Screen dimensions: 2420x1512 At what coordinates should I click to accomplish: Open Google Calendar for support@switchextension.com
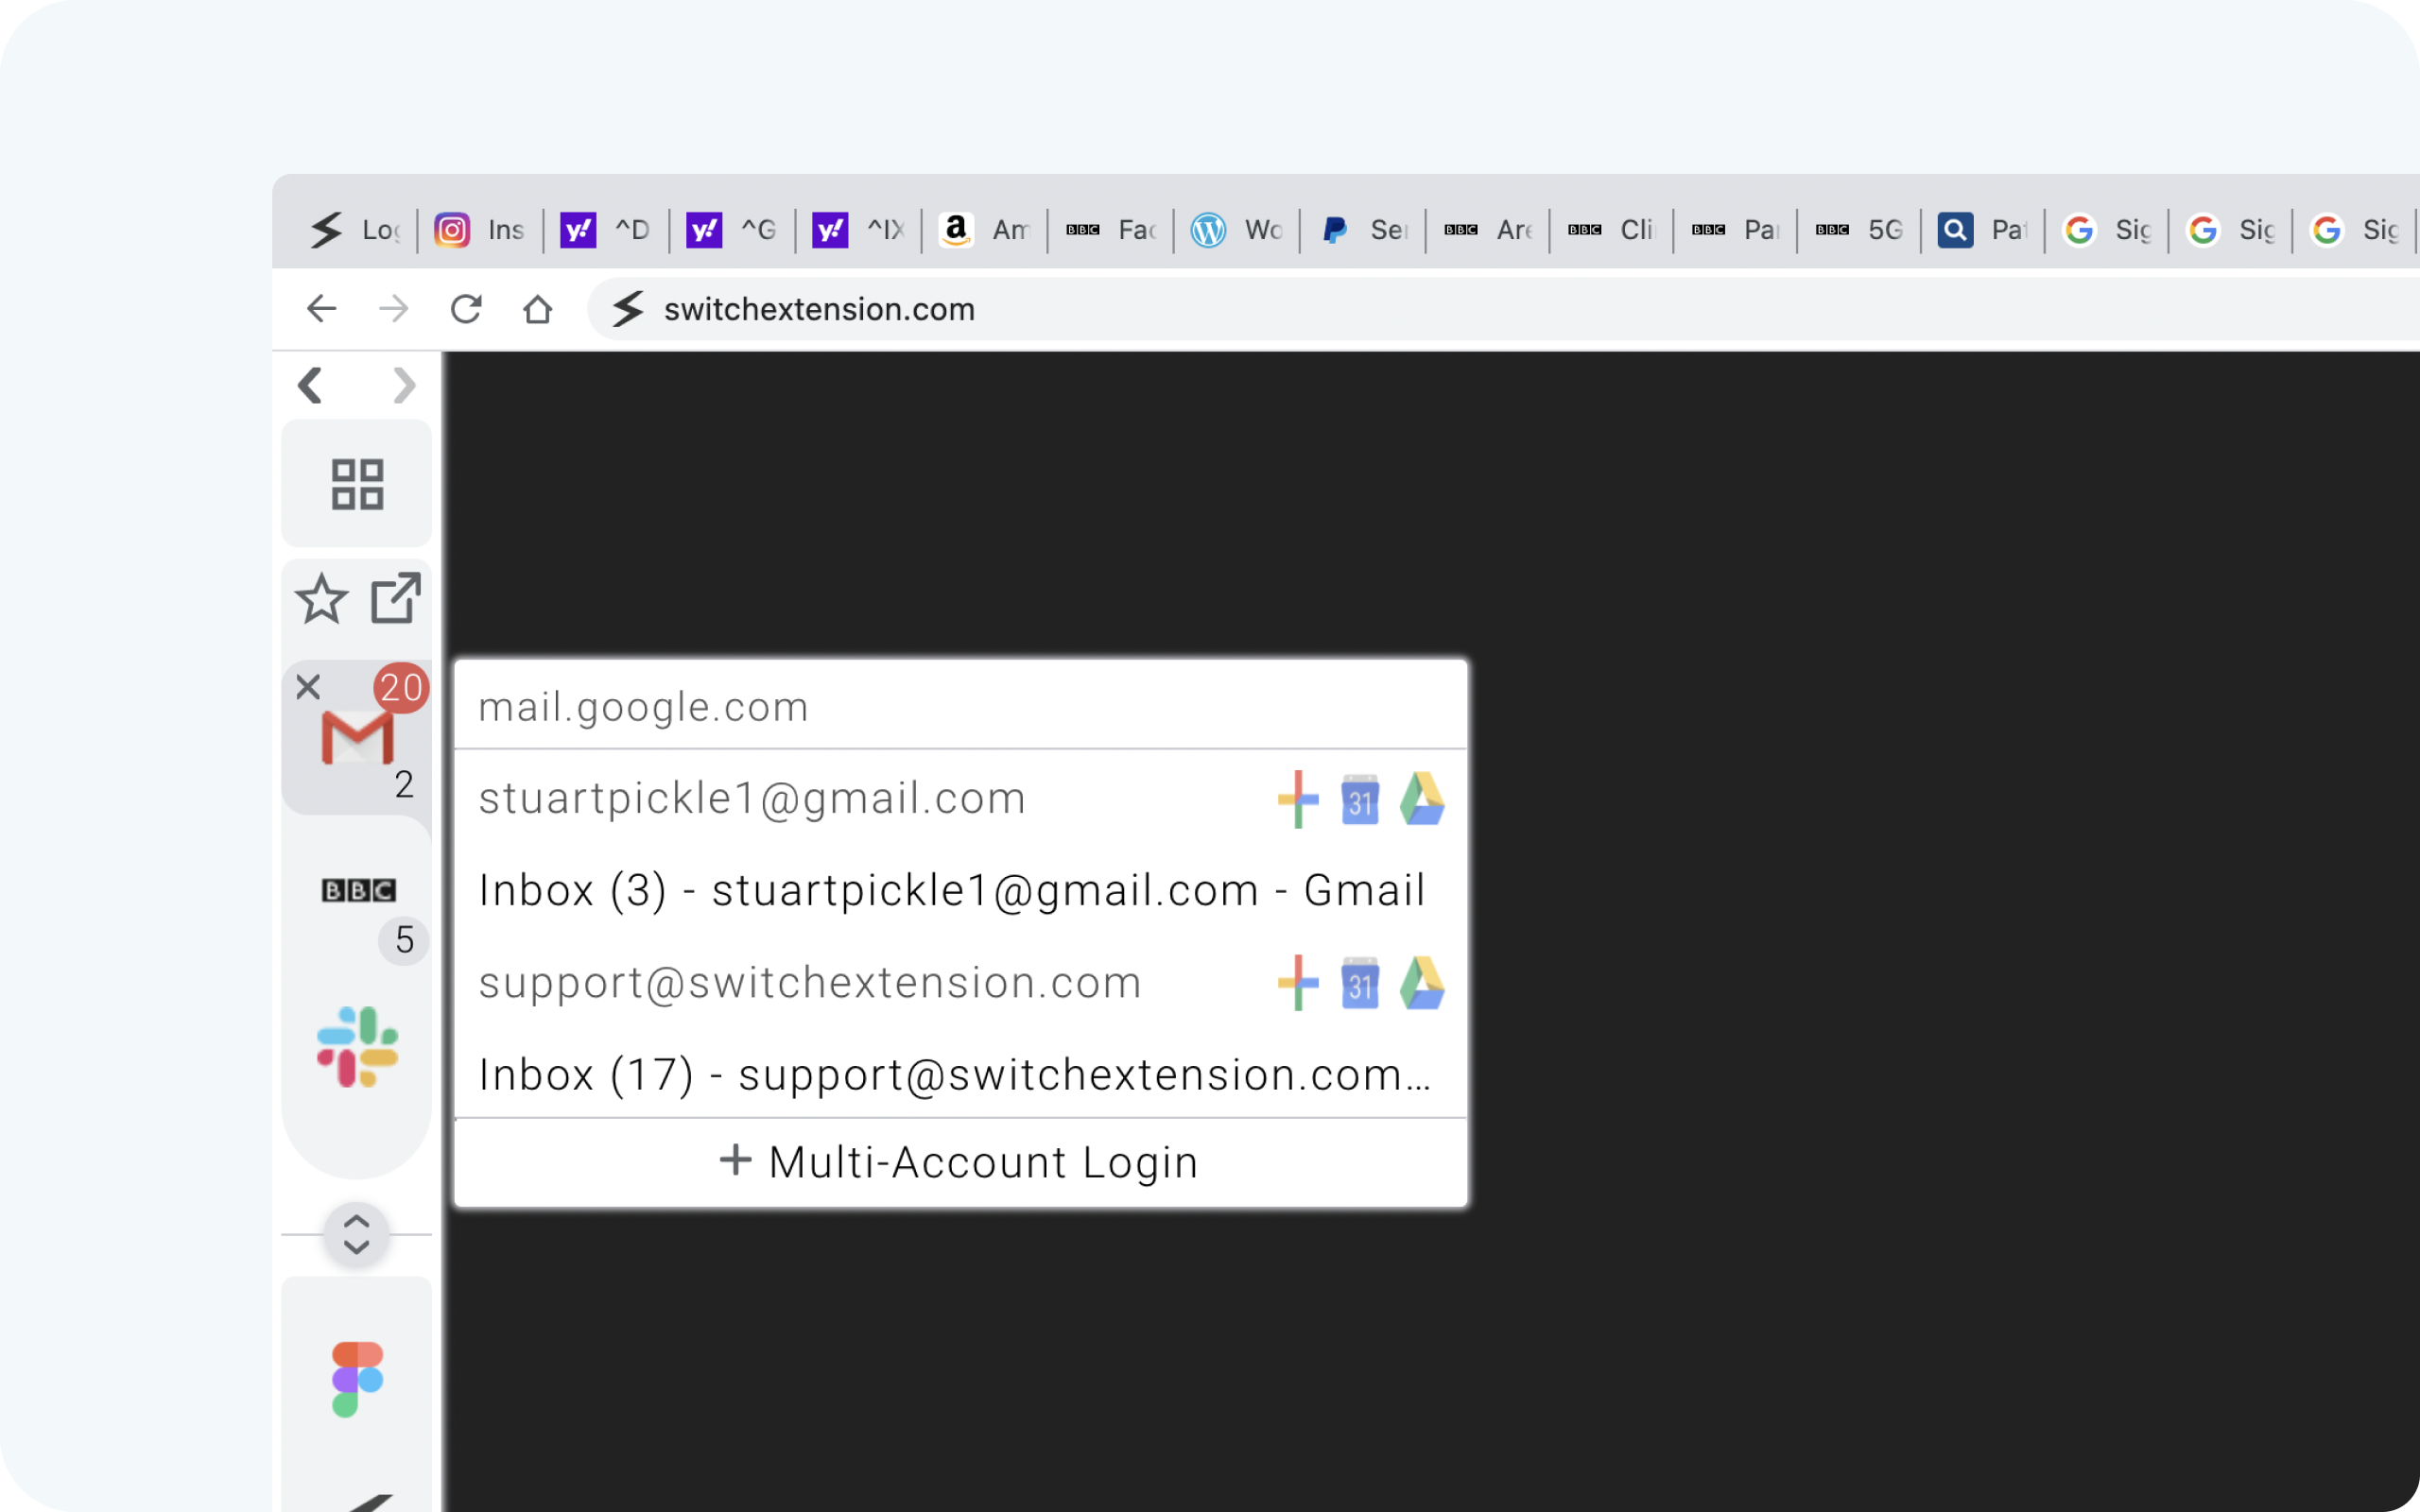pyautogui.click(x=1360, y=984)
